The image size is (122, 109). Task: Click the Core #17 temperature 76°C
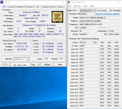pyautogui.click(x=89, y=106)
